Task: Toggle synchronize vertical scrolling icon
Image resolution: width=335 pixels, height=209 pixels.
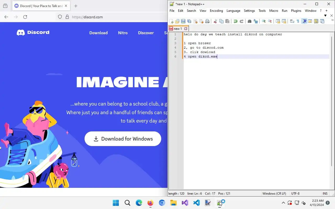Action: [x=278, y=21]
